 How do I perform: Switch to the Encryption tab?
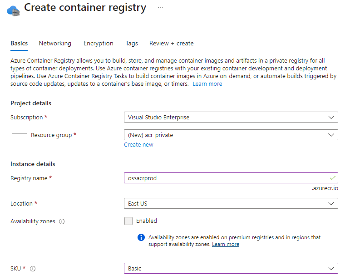point(99,44)
